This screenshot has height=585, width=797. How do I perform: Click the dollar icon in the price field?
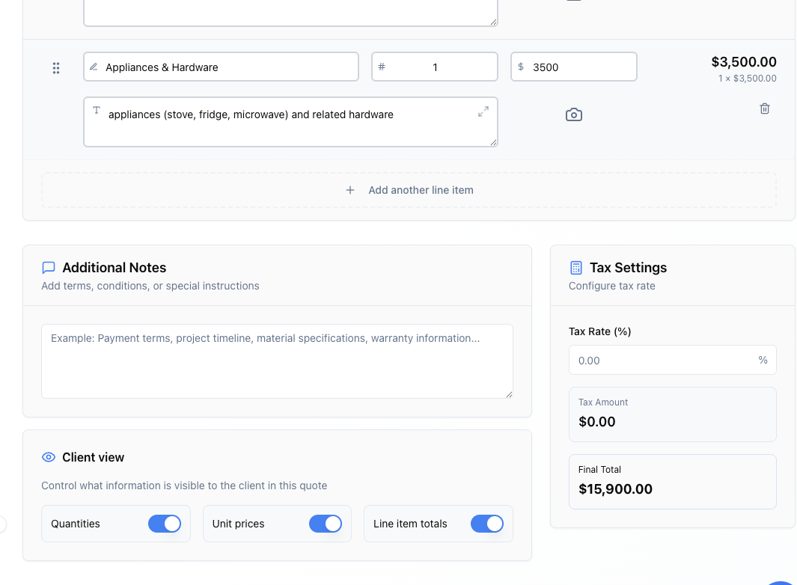click(x=521, y=67)
